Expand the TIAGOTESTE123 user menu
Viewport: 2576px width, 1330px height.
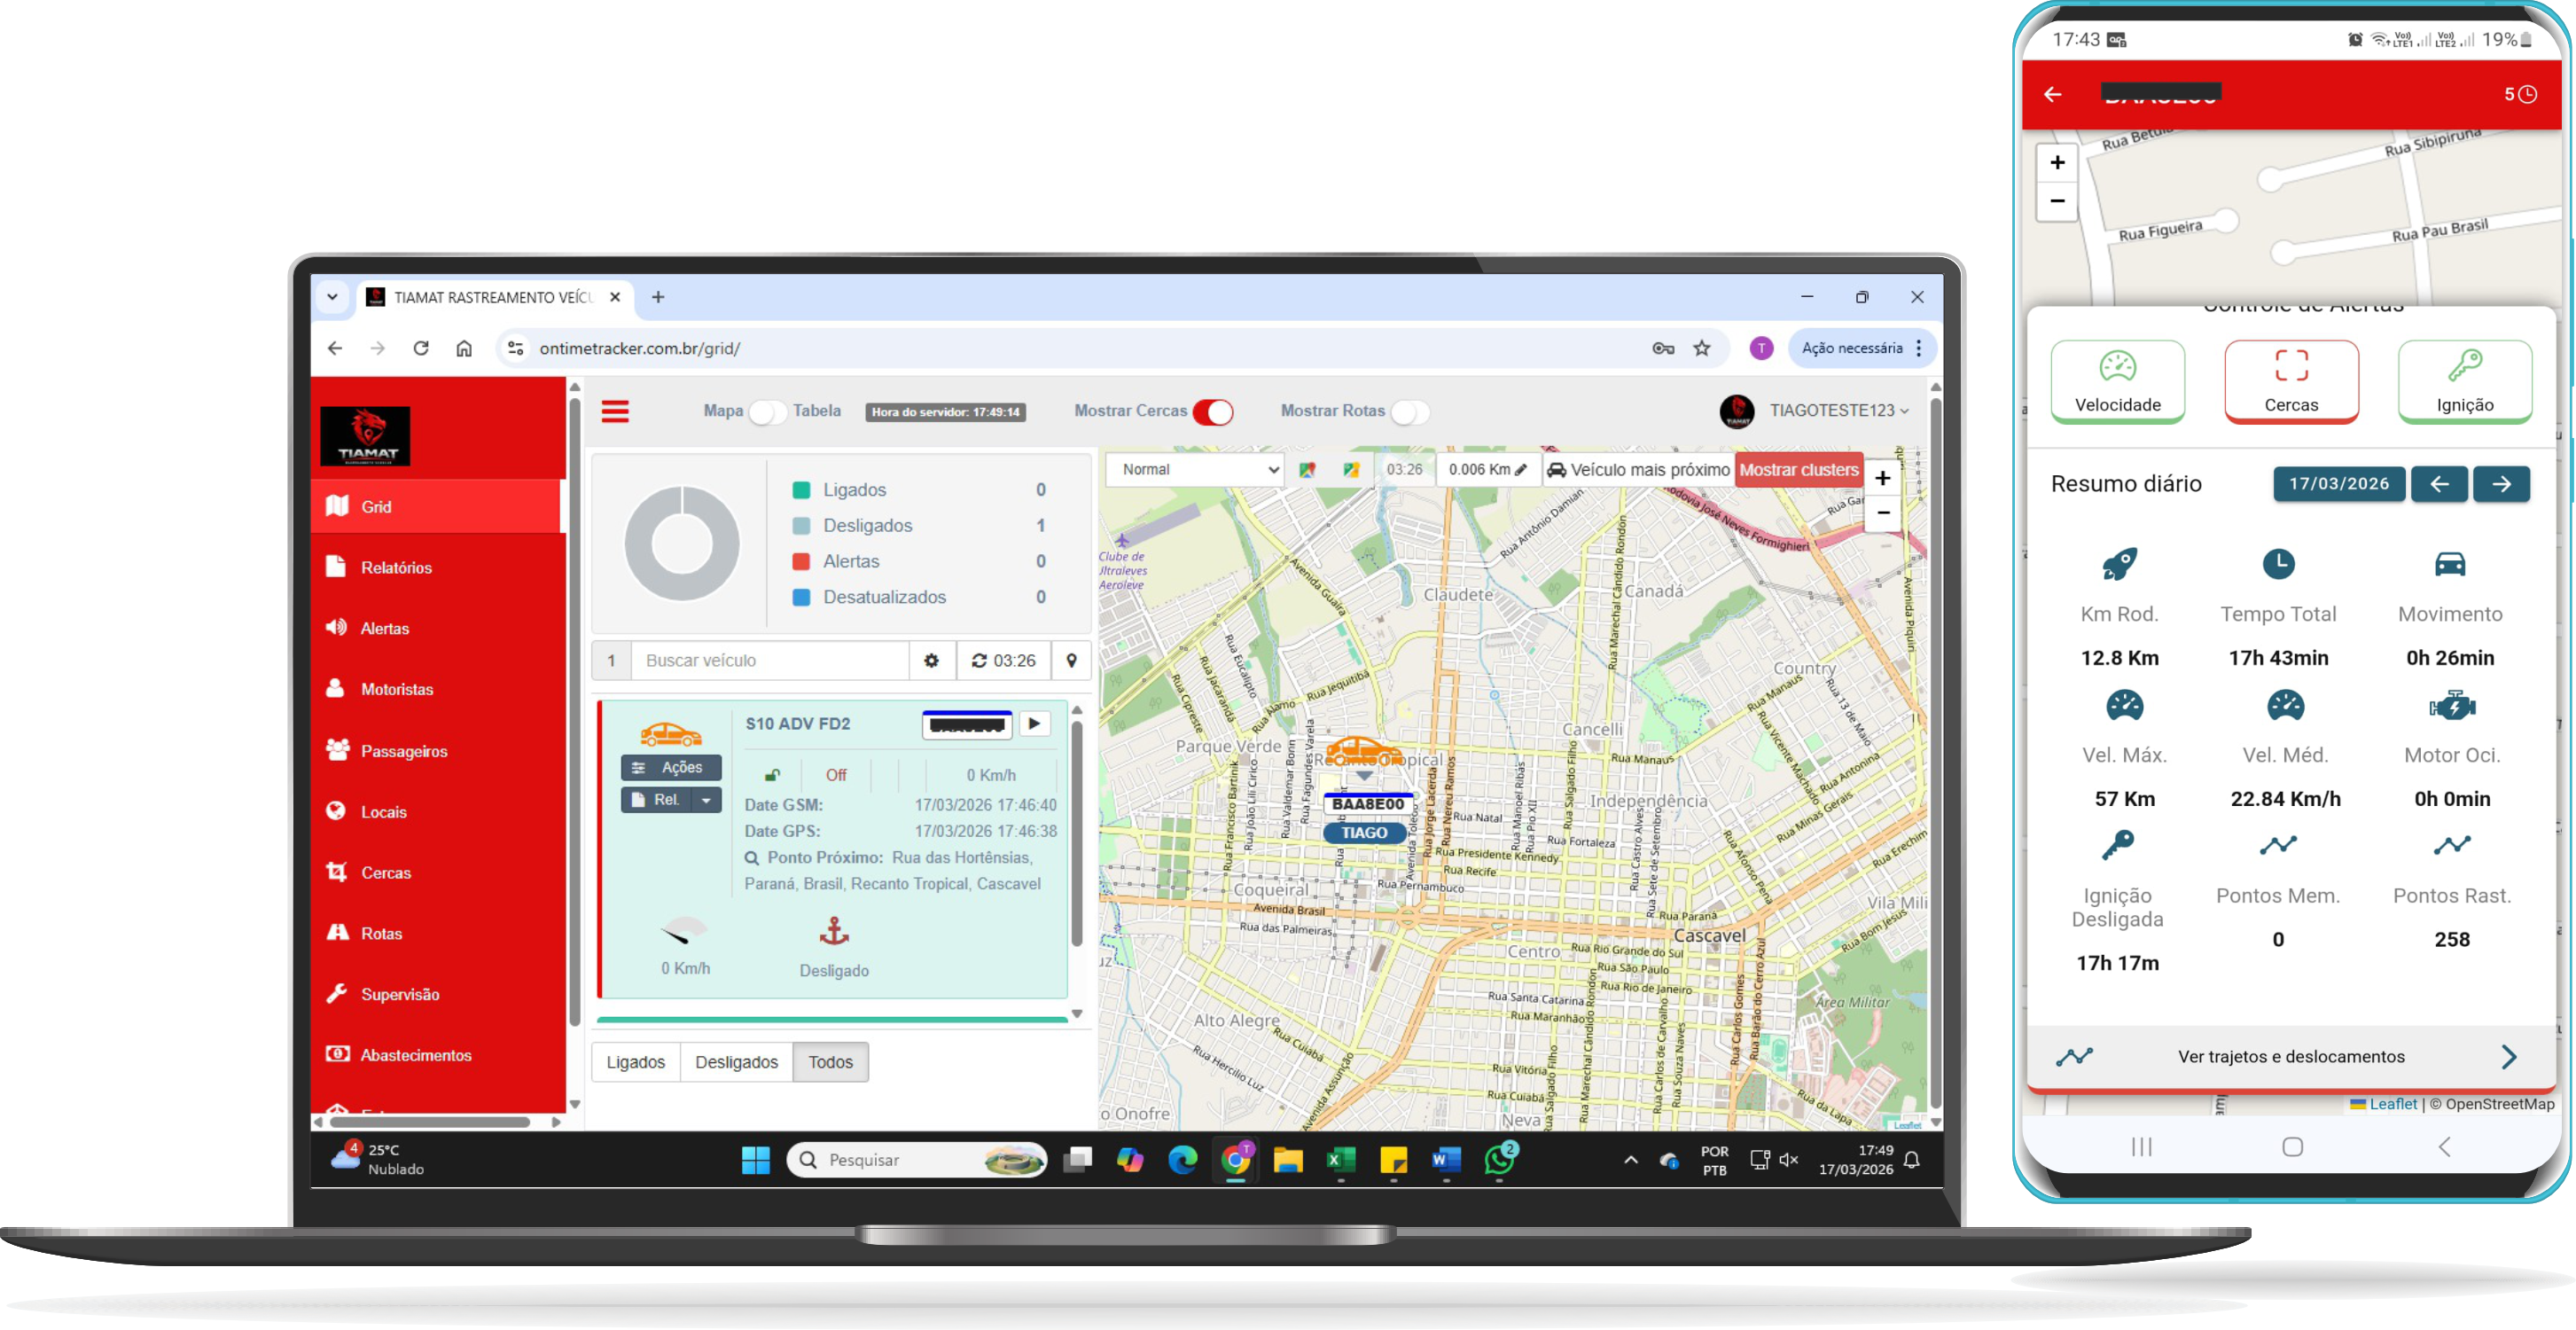[1837, 410]
